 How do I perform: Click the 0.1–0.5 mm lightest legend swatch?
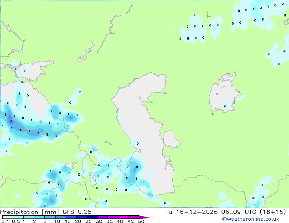click(x=8, y=217)
